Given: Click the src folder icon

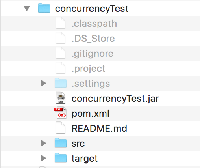Looking at the screenshot, I should 61,143.
